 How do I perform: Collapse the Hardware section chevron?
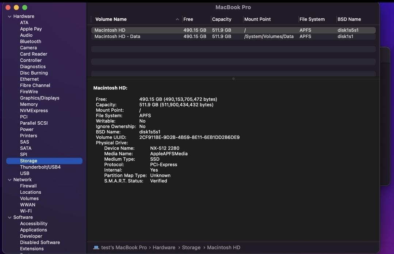(9, 16)
